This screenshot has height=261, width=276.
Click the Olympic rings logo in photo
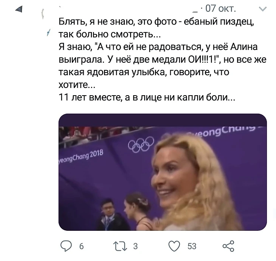point(141,144)
